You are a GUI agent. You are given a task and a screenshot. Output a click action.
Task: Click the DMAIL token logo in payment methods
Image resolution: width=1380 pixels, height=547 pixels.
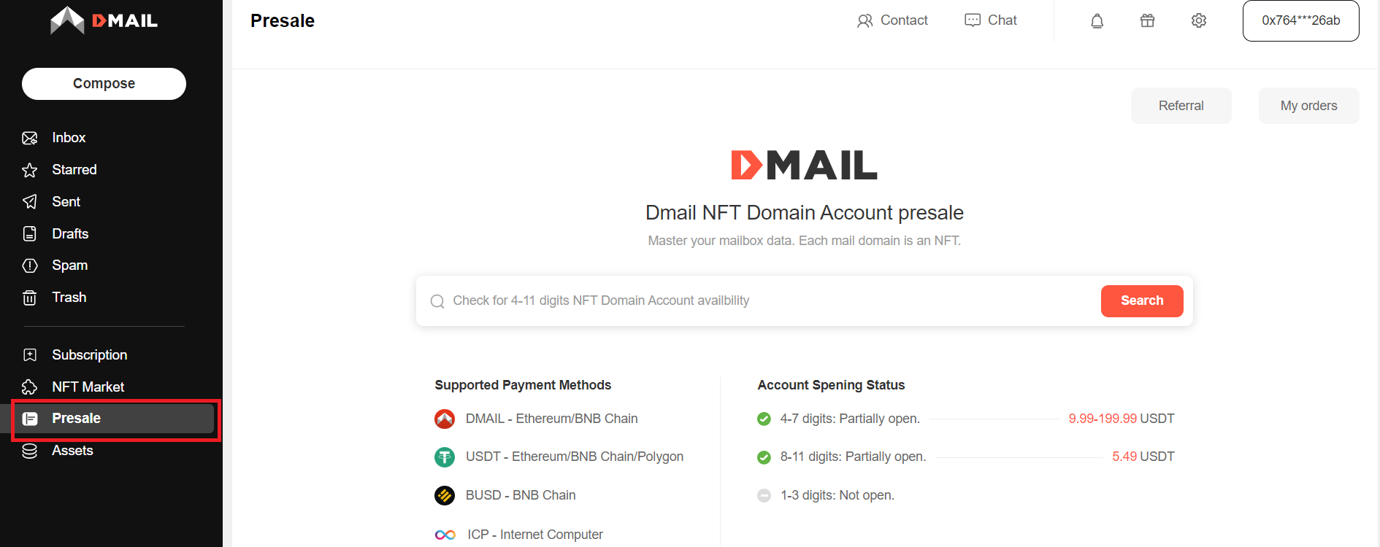click(445, 419)
